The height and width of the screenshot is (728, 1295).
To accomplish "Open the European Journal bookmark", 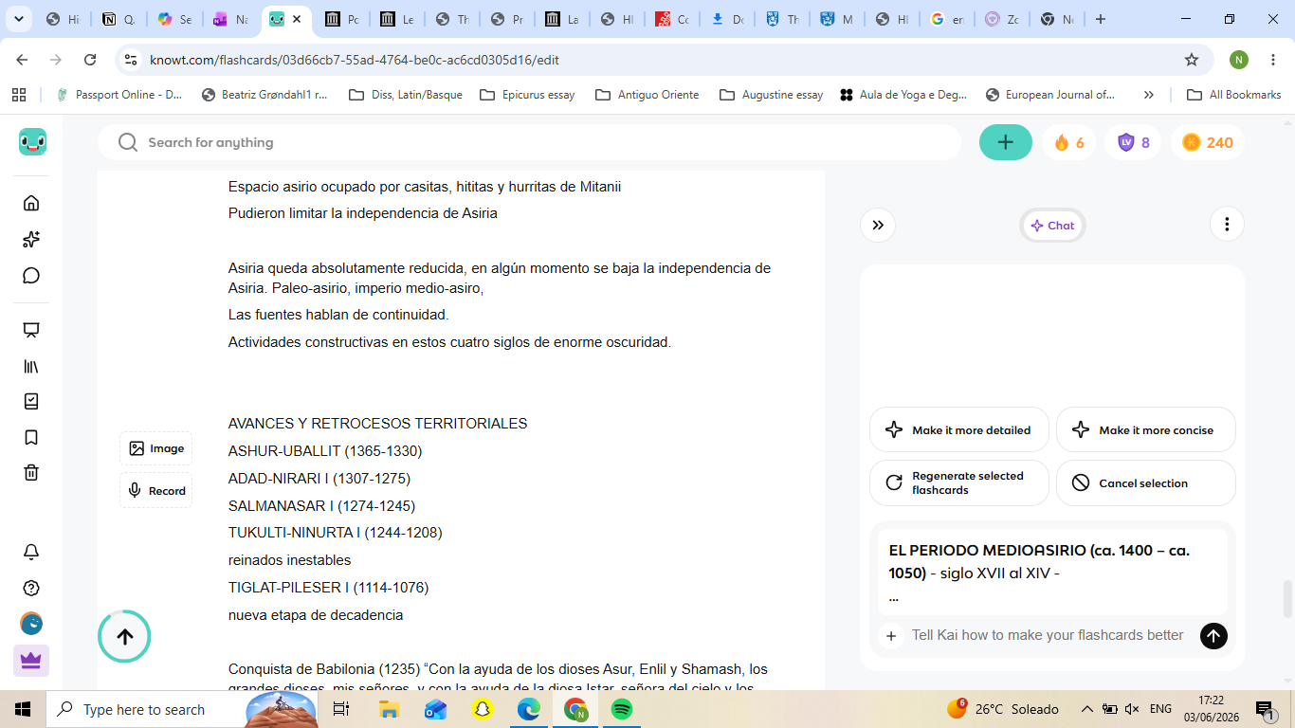I will [1051, 95].
